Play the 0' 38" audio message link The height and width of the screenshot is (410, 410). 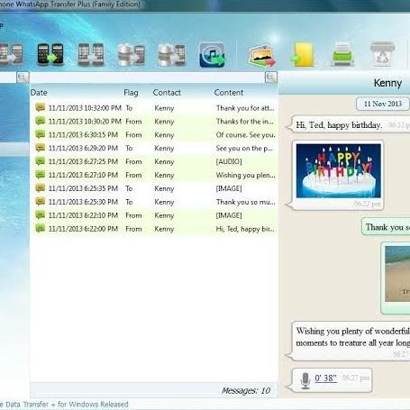click(325, 378)
